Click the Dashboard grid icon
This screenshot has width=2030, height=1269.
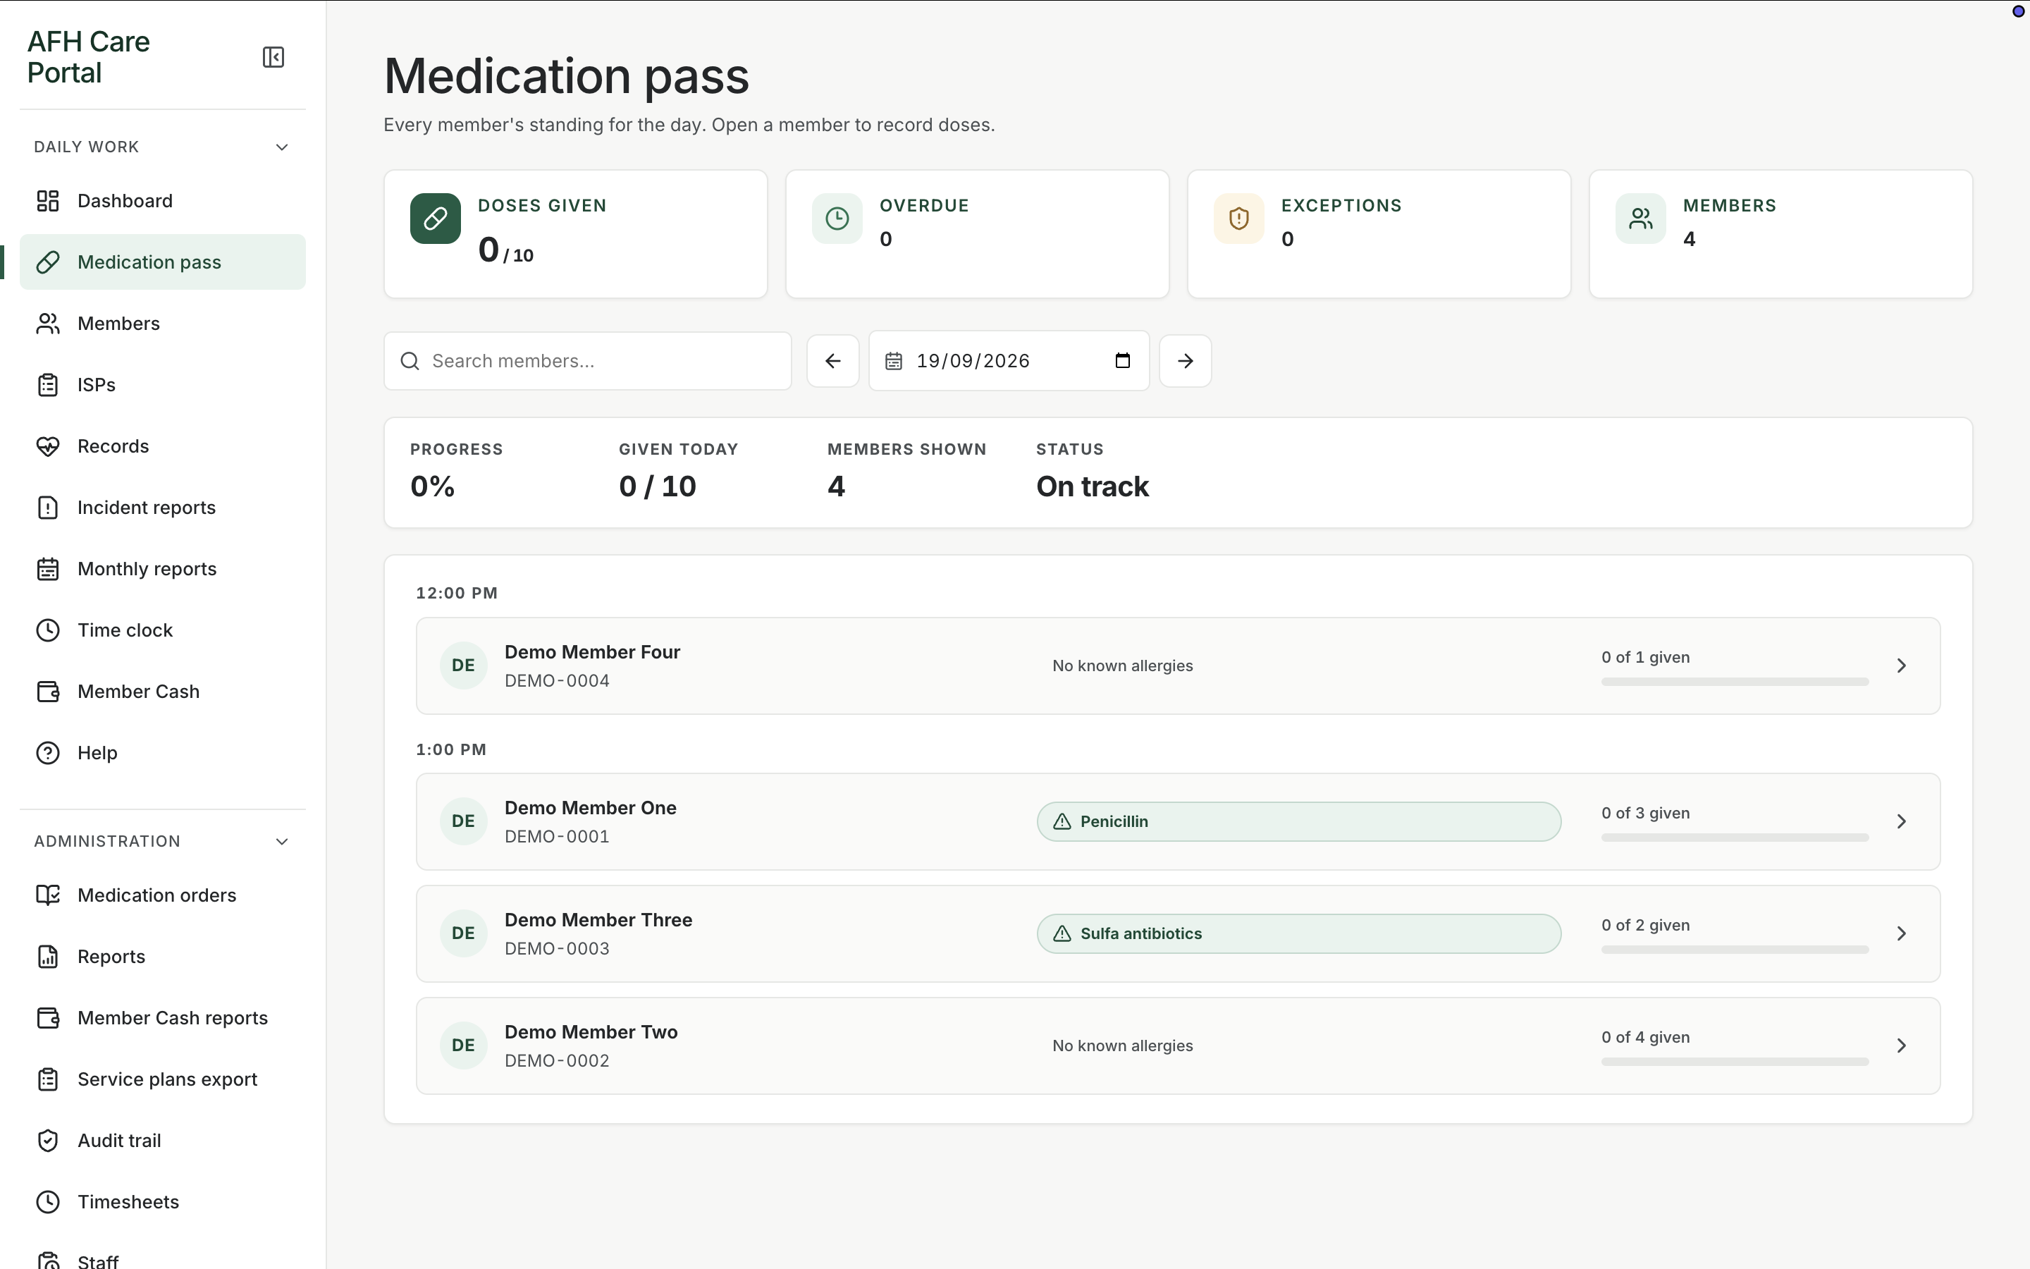[x=48, y=201]
